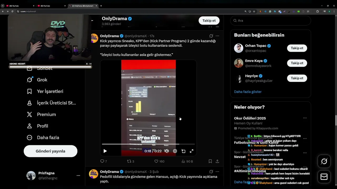This screenshot has height=189, width=337.
Task: Reply to the post showing 7 replies
Action: (x=104, y=161)
